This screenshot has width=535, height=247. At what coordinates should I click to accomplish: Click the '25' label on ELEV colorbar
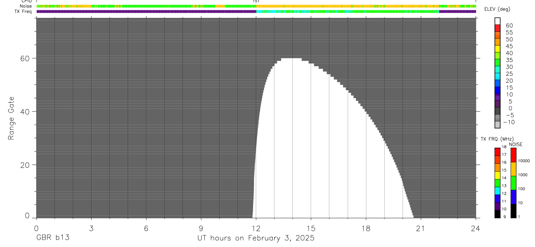[x=509, y=74]
